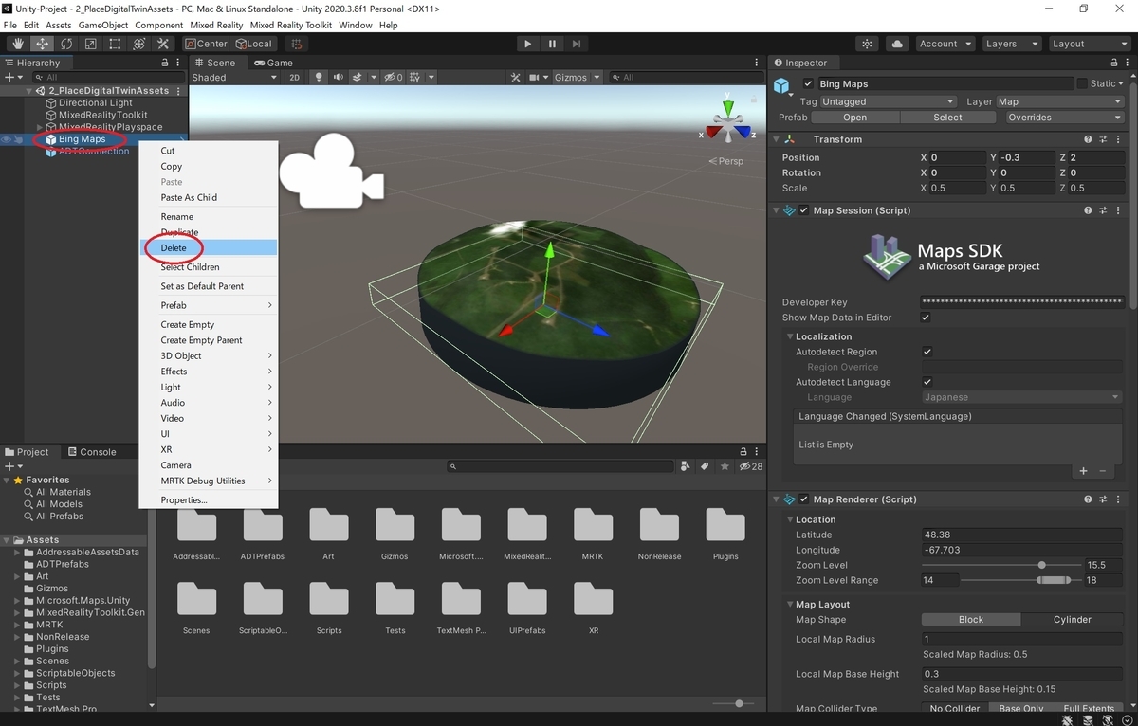
Task: Start Play mode with the Play button
Action: [x=528, y=44]
